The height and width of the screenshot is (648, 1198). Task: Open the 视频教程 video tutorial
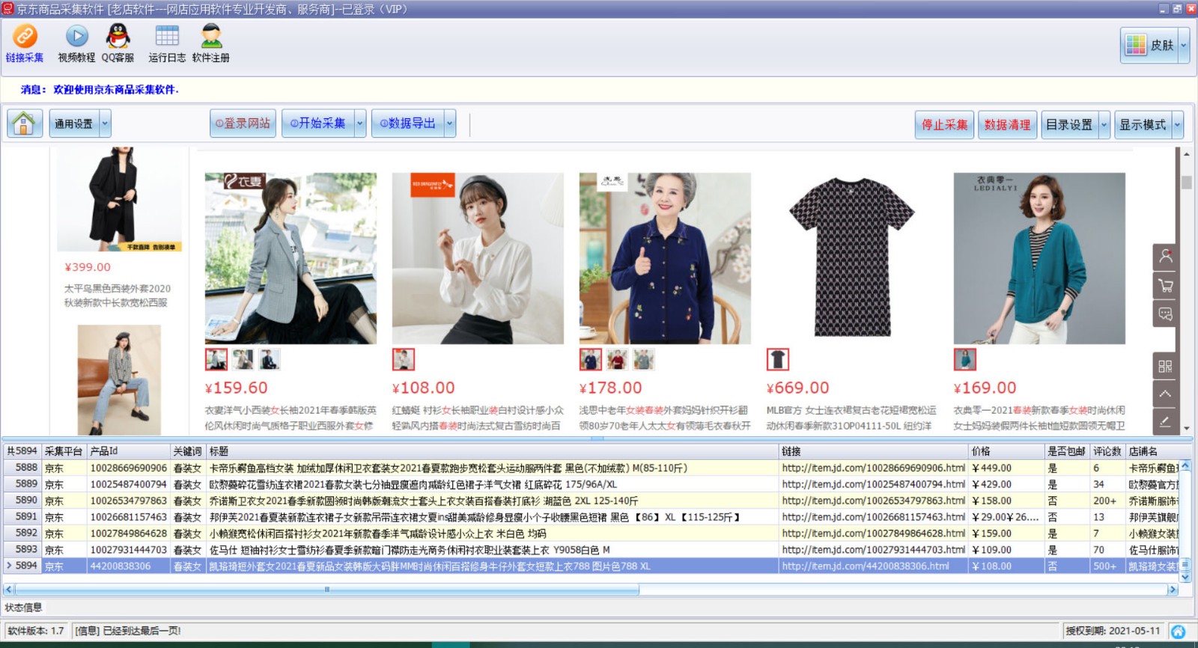pyautogui.click(x=76, y=43)
